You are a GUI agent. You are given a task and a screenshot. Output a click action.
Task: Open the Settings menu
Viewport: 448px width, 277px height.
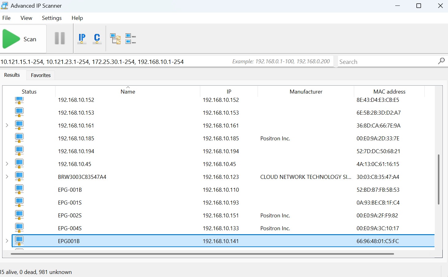point(52,18)
